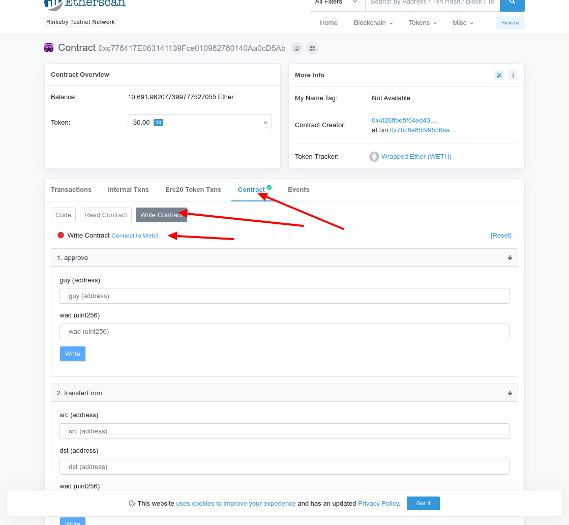Switch to the Events tab
This screenshot has height=525, width=569.
click(298, 190)
